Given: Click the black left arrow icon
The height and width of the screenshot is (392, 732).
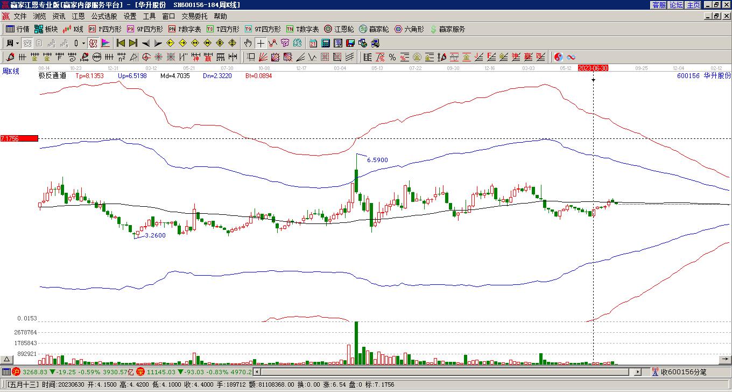Looking at the screenshot, I should (145, 43).
